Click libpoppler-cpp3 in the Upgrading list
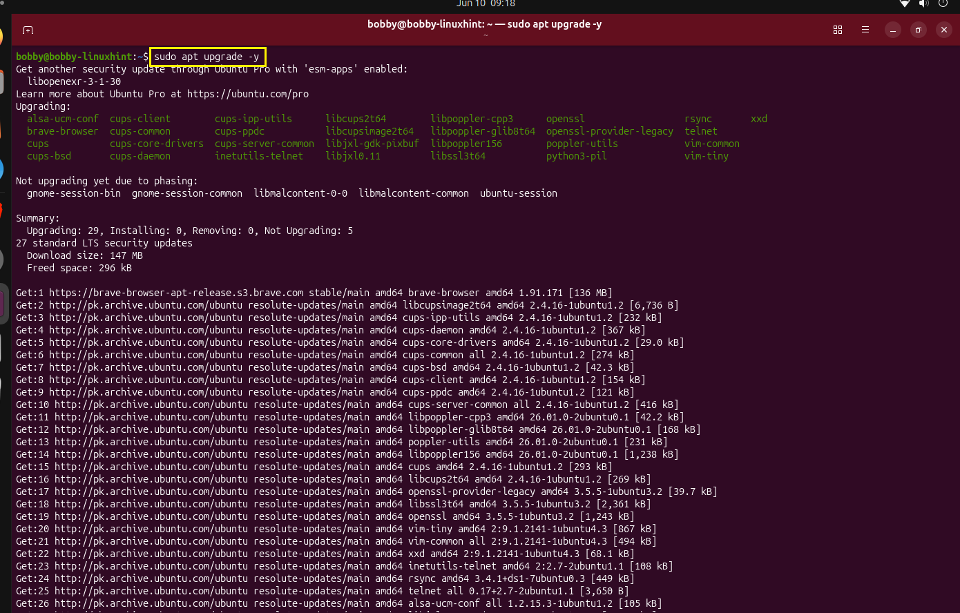This screenshot has width=960, height=613. pyautogui.click(x=472, y=119)
